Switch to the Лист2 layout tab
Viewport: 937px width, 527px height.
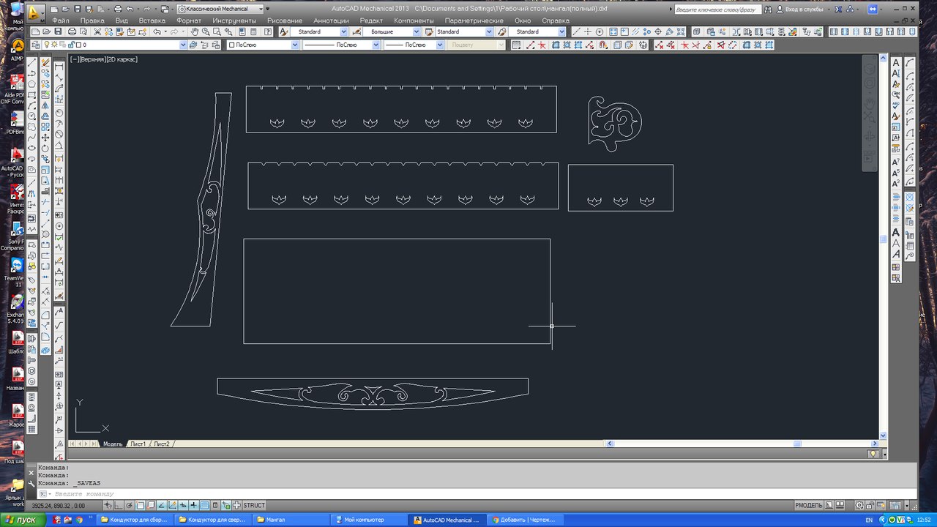[162, 444]
